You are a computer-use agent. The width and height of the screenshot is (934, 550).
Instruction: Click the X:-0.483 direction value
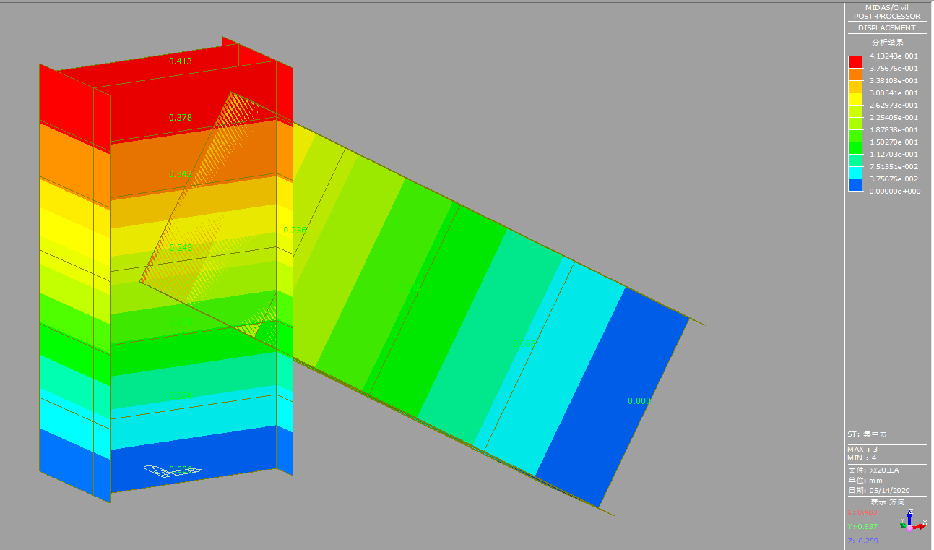tap(862, 512)
